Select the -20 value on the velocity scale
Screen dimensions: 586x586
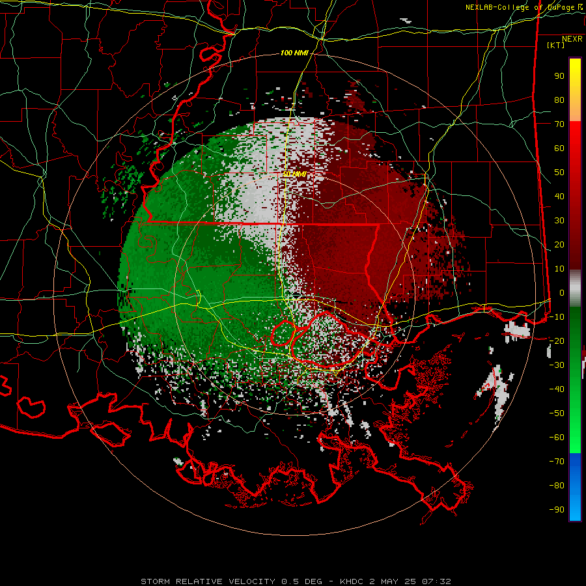[x=557, y=341]
